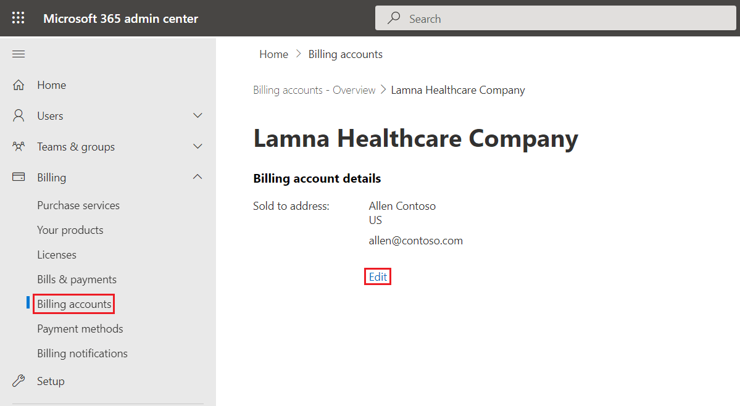
Task: Click the Teams & groups people icon
Action: [19, 146]
